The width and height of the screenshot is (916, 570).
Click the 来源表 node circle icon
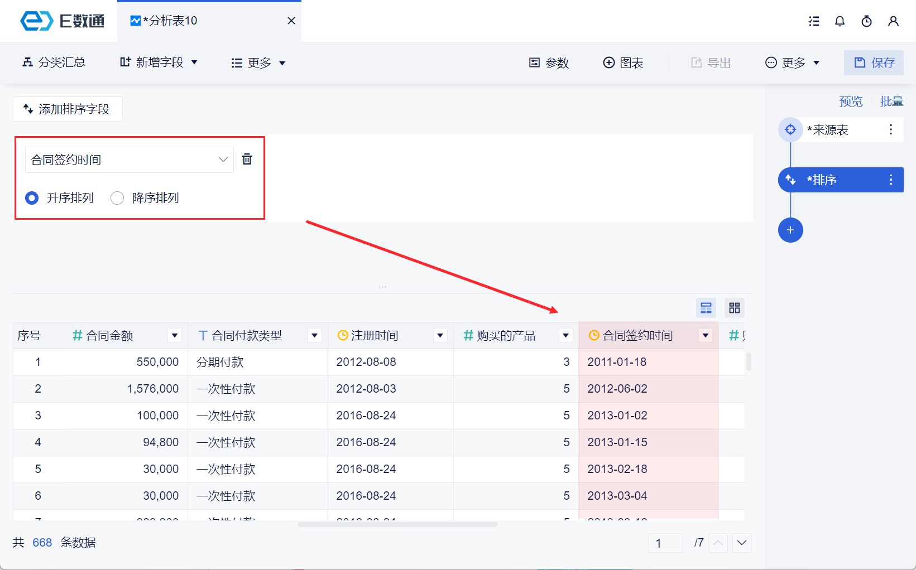coord(790,130)
